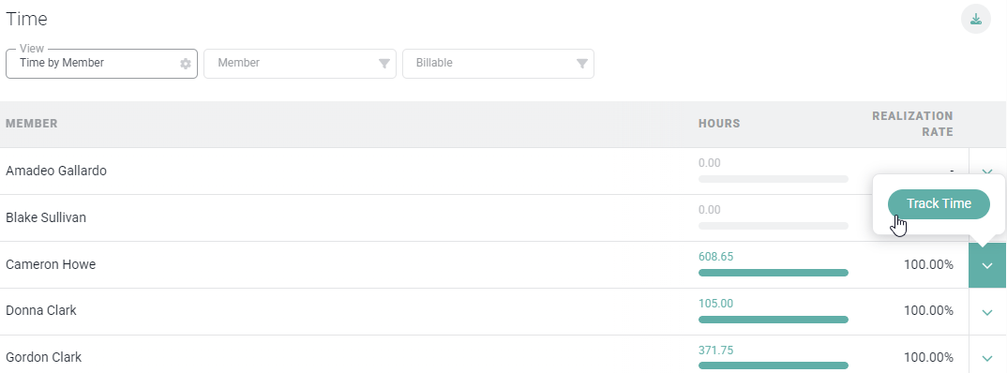Collapse Cameron Howe row chevron
This screenshot has width=1007, height=373.
point(987,265)
